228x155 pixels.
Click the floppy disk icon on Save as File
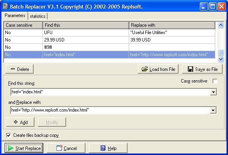[x=191, y=69]
